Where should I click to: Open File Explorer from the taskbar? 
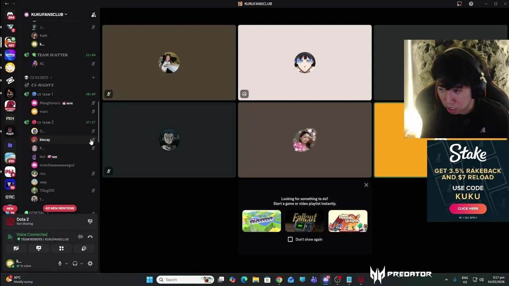coord(256,280)
